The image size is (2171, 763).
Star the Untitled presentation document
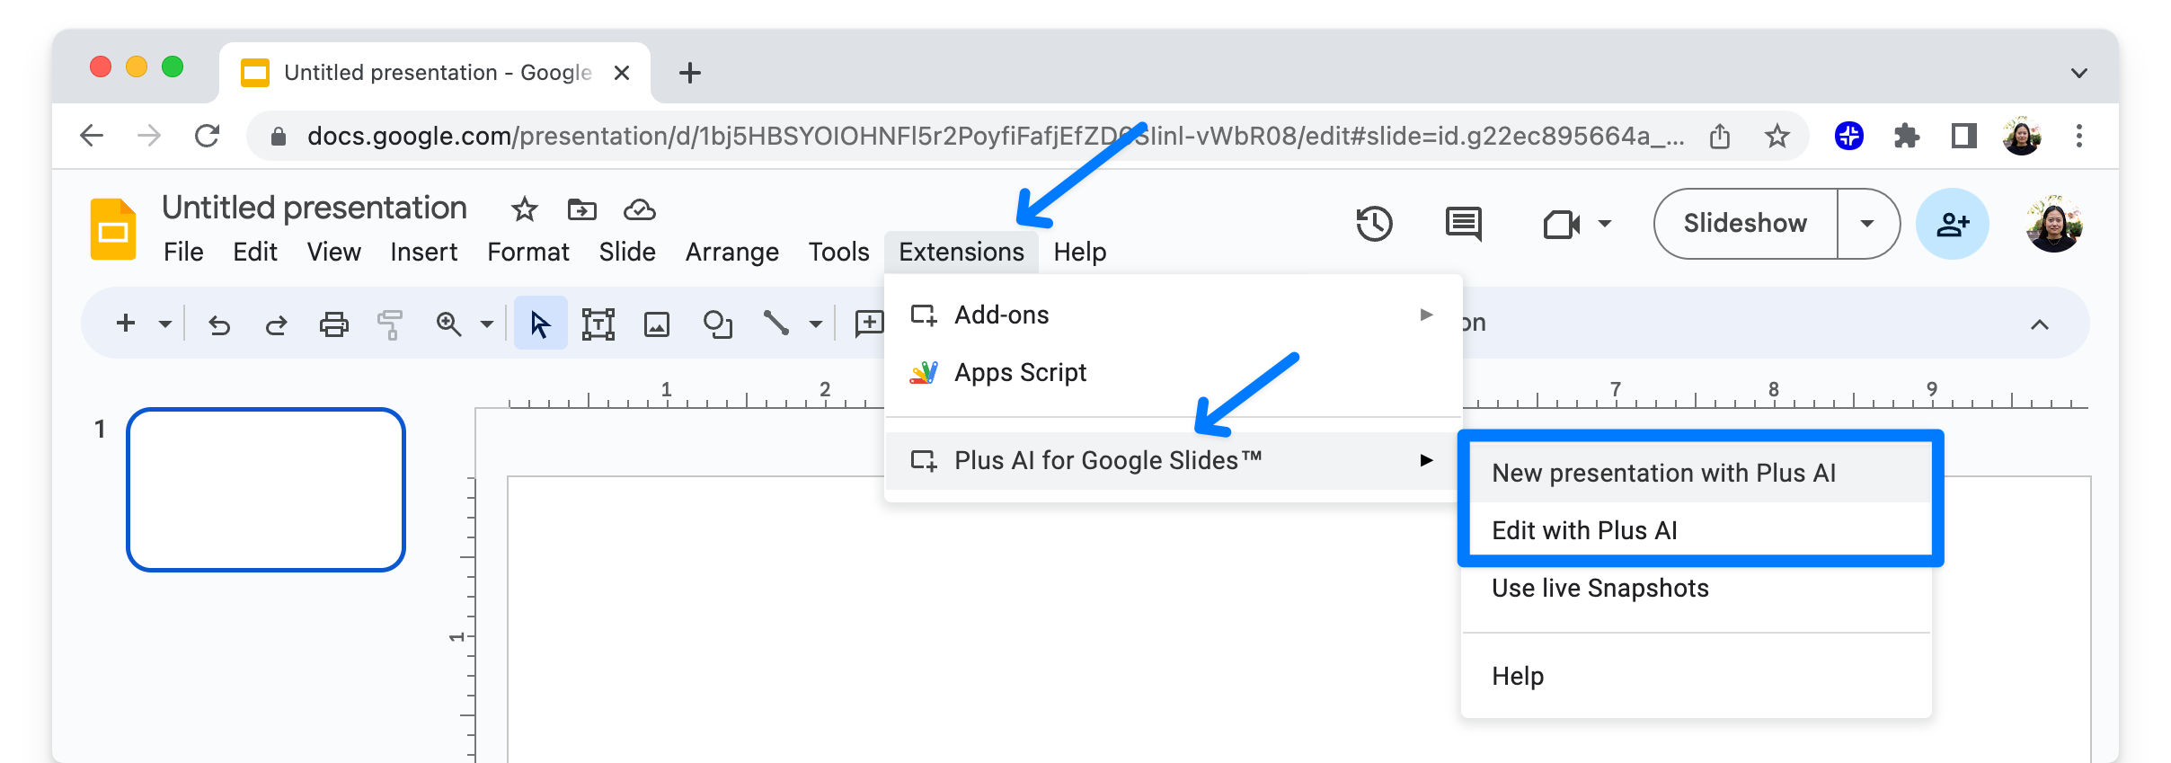(524, 210)
